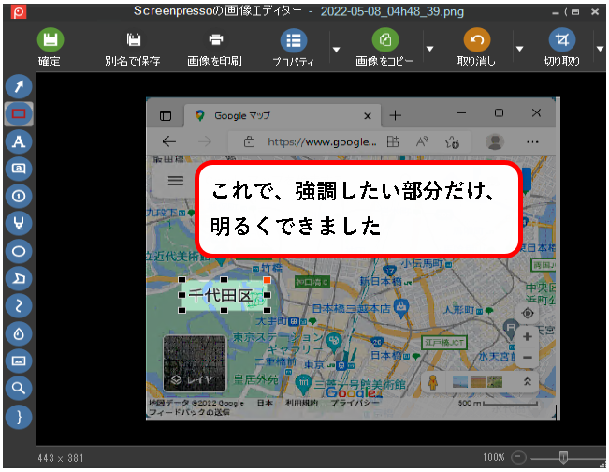The image size is (609, 472).
Task: Click the browser address bar URL
Action: [x=322, y=142]
